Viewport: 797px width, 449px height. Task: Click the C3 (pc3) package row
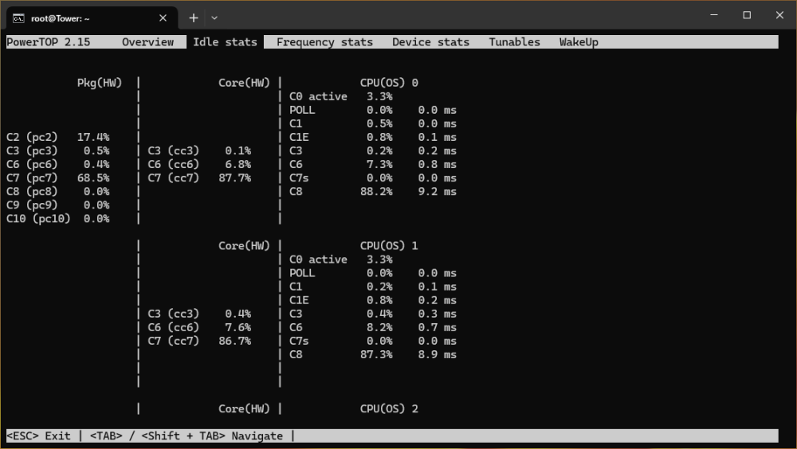click(58, 150)
